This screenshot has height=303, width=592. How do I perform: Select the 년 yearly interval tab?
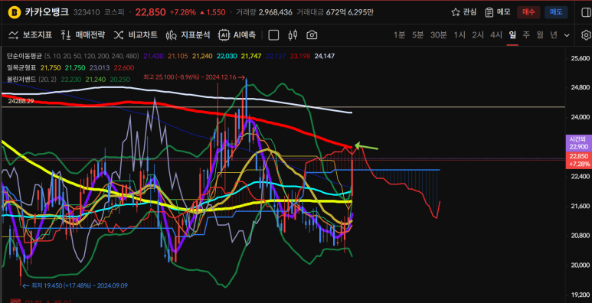pyautogui.click(x=554, y=35)
